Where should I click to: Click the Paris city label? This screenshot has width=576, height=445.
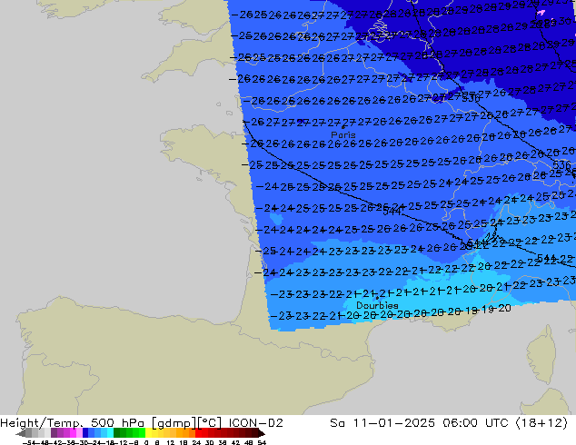coord(343,134)
